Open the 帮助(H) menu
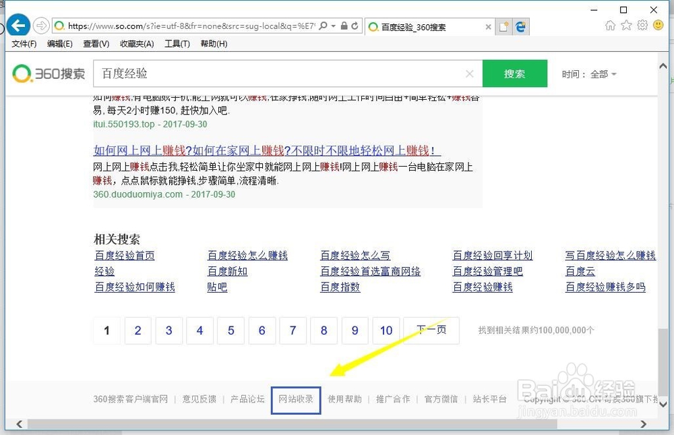The height and width of the screenshot is (435, 674). [214, 43]
